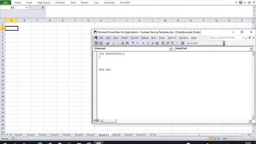The width and height of the screenshot is (256, 144).
Task: Open Excel Help icon in ribbon corner
Action: click(x=240, y=2)
